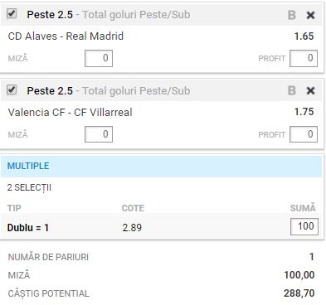The image size is (326, 305).
Task: Uncheck the CD Alaves - Real Madrid bet checkbox
Action: click(x=12, y=13)
